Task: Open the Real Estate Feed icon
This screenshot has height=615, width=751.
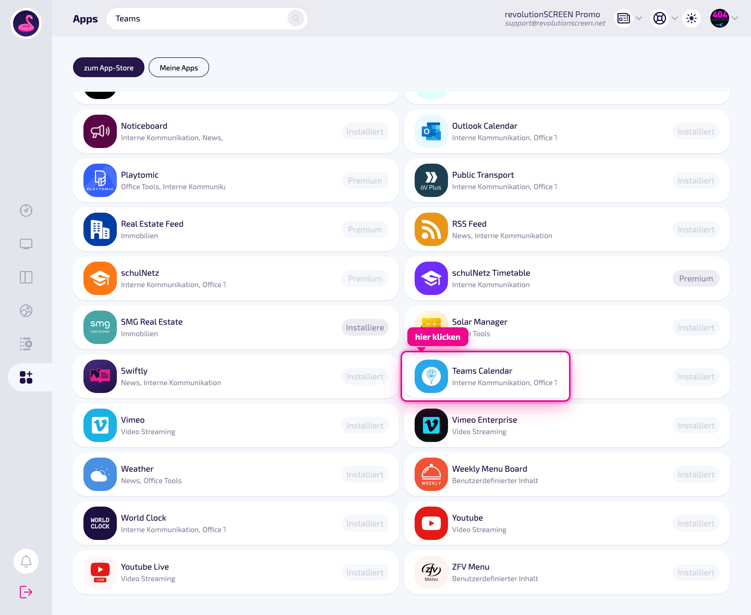Action: [100, 229]
